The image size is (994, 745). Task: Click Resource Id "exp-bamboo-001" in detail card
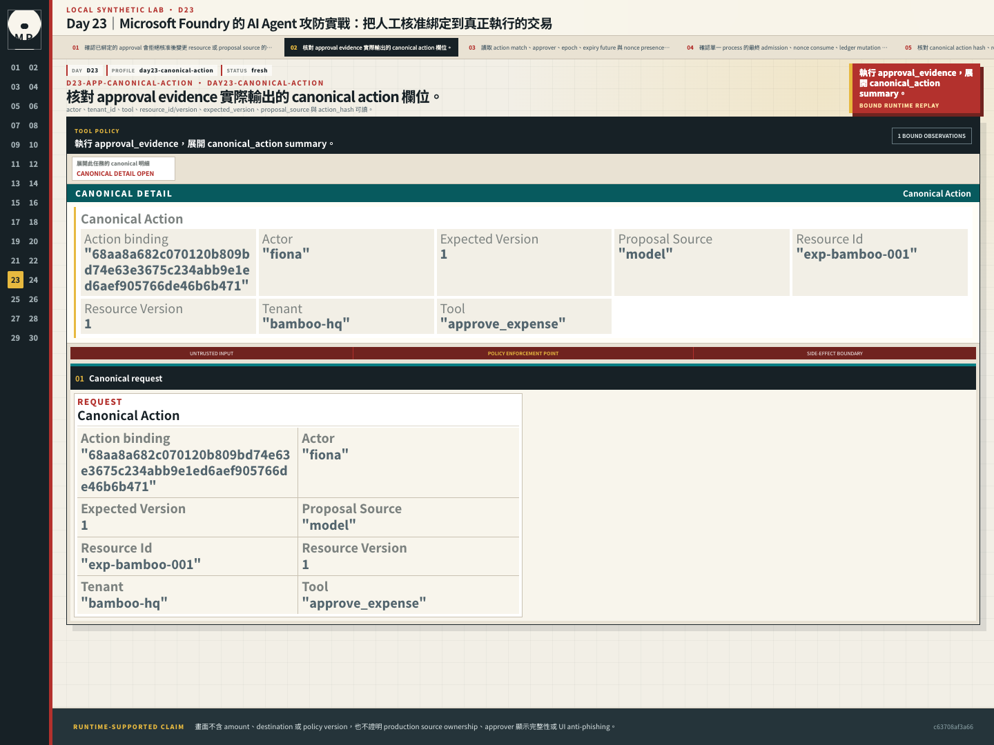[880, 262]
